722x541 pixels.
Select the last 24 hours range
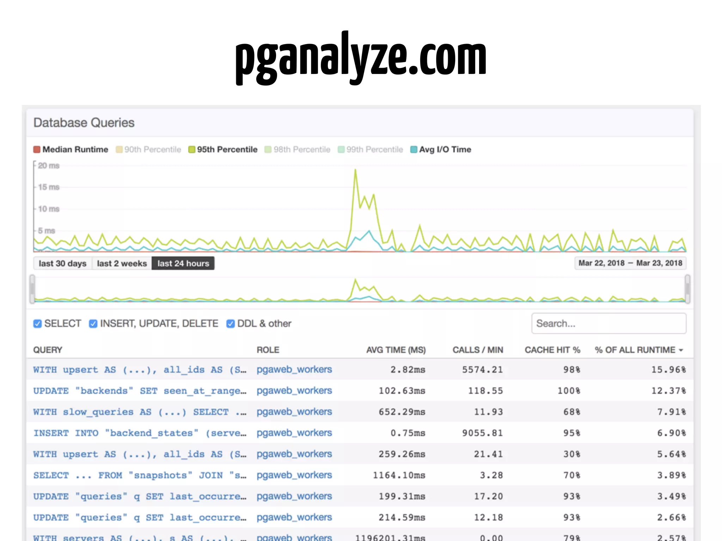183,263
